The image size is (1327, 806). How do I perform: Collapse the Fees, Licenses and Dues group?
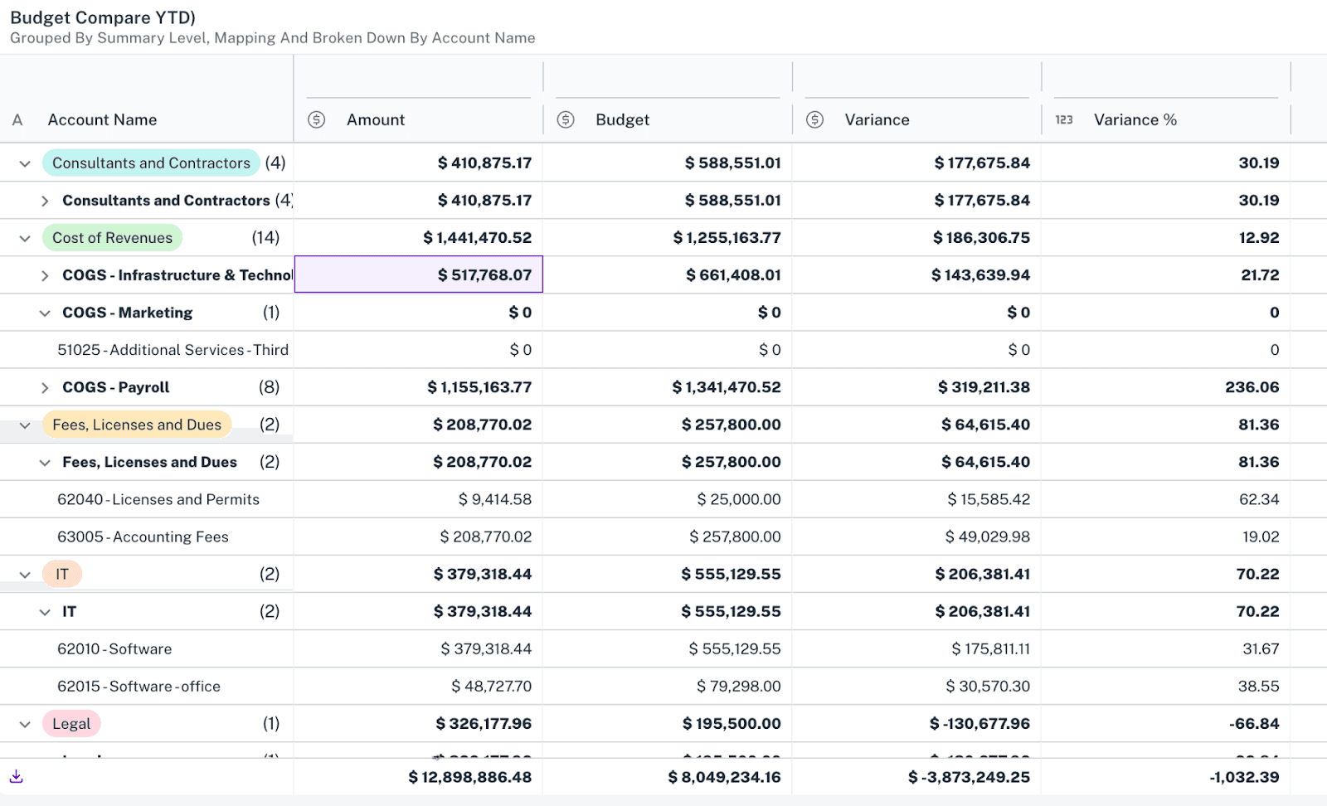point(25,425)
